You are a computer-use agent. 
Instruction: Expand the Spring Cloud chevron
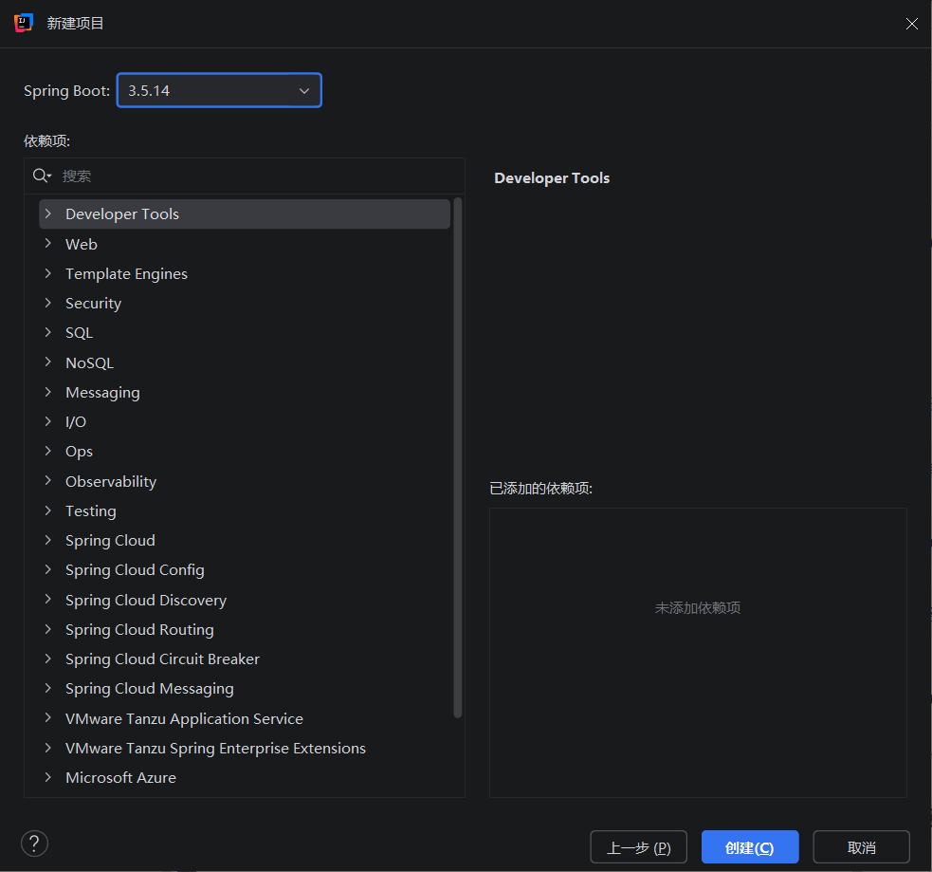click(48, 540)
